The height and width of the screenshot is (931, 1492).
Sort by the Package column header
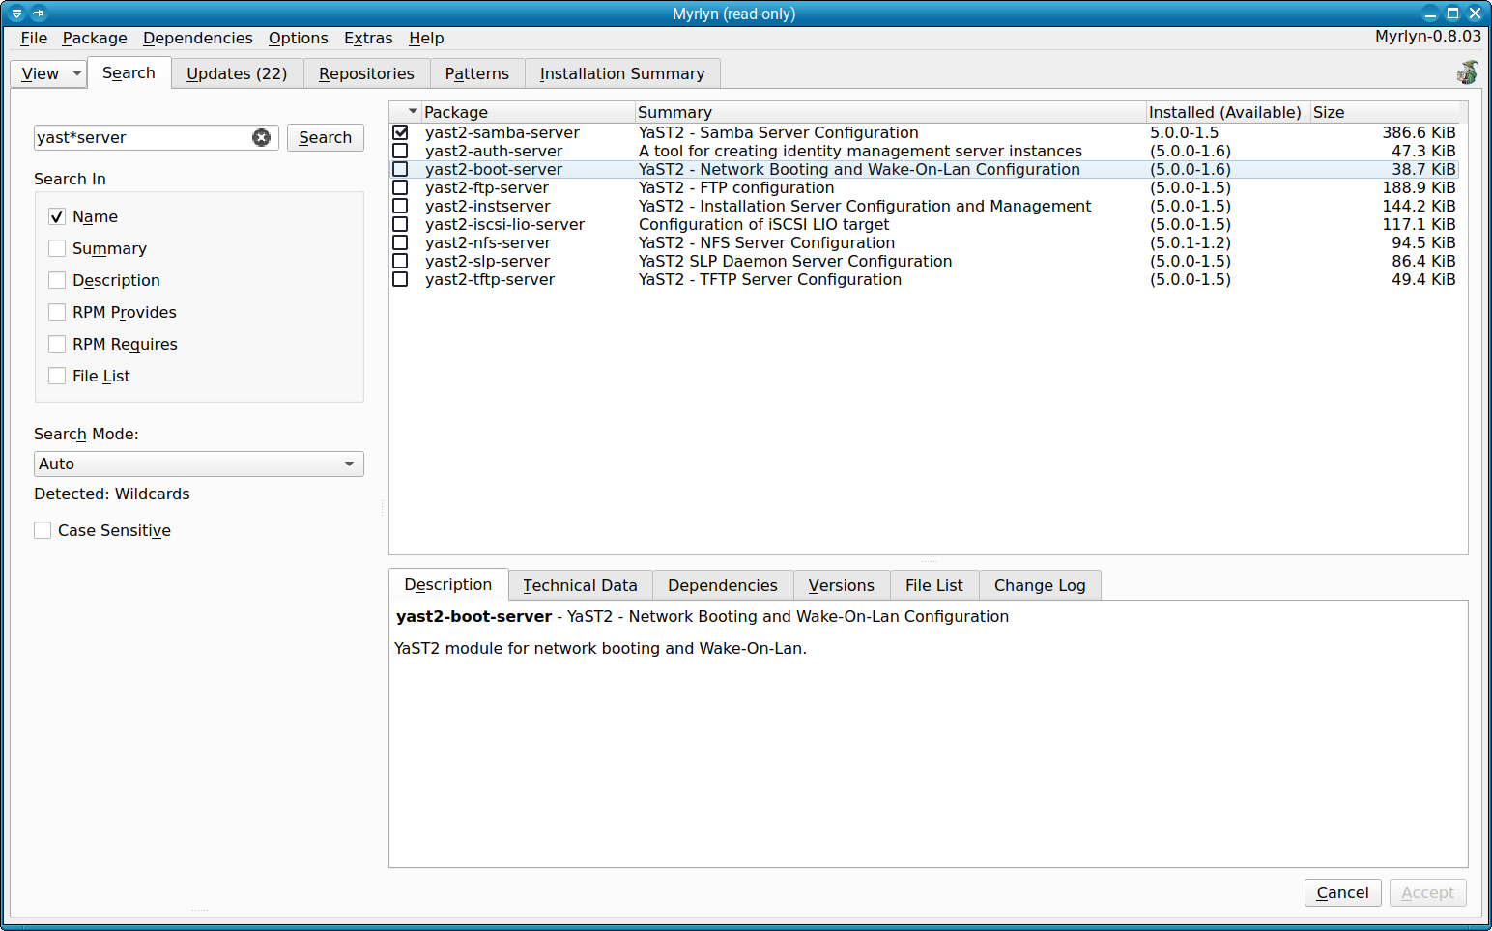[x=528, y=112]
